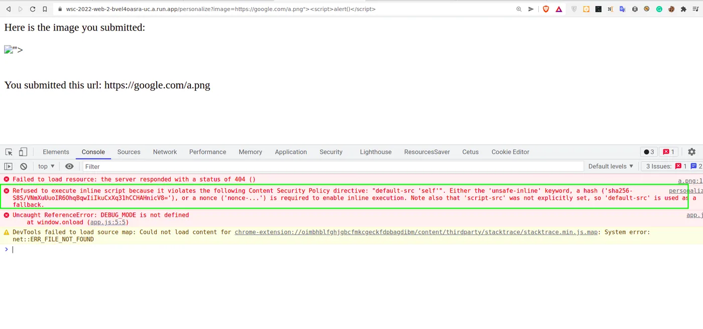Open the Lighthouse tab
This screenshot has width=703, height=329.
tap(376, 152)
